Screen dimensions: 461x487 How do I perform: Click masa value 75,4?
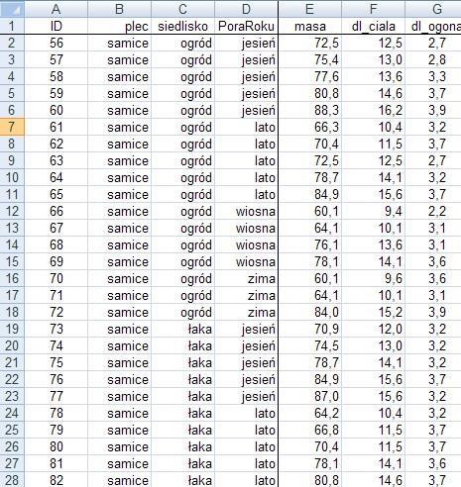(x=309, y=59)
